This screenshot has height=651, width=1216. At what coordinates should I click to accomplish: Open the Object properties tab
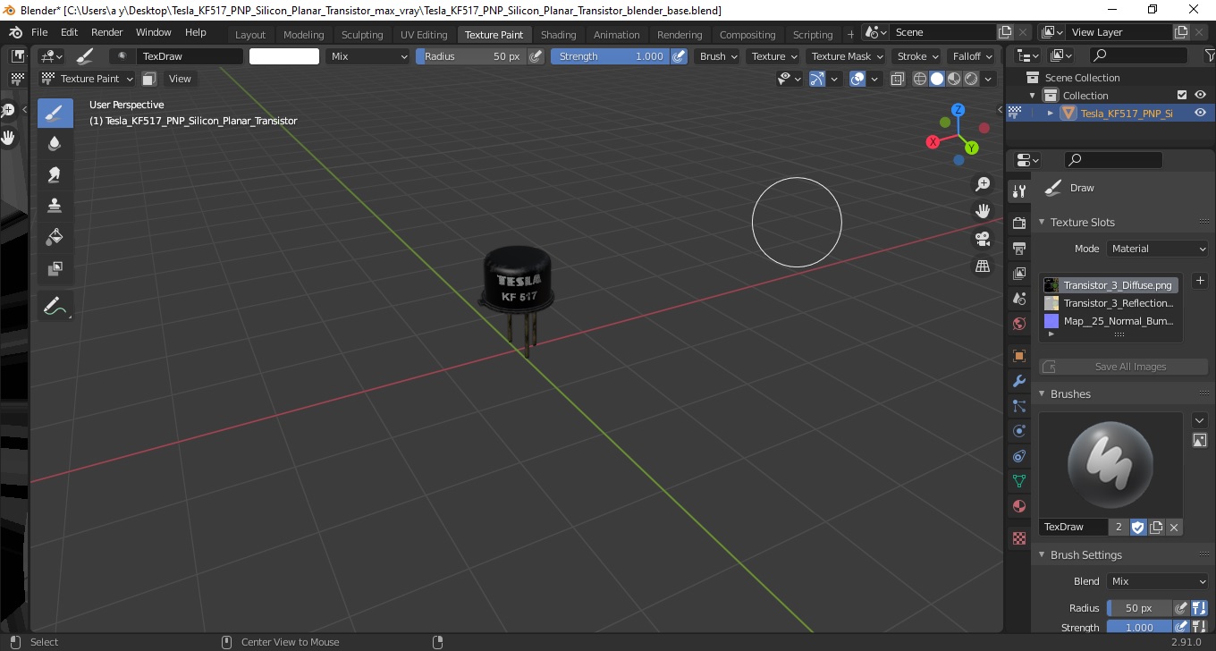pos(1018,356)
